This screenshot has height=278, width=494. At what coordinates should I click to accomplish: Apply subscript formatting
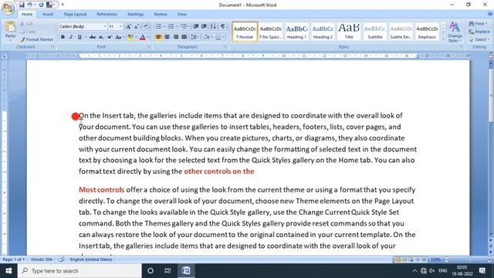click(x=101, y=37)
